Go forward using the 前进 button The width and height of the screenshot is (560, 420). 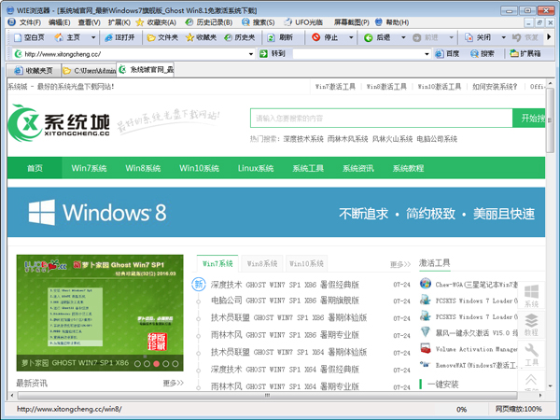[426, 37]
